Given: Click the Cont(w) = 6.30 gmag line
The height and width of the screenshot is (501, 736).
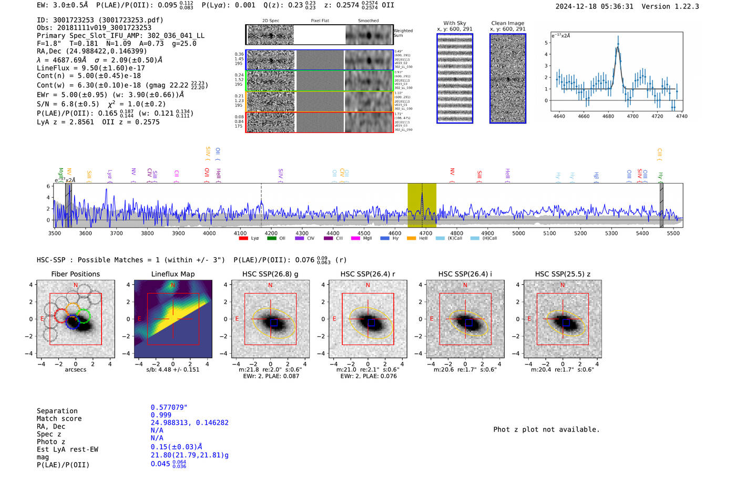Looking at the screenshot, I should pyautogui.click(x=122, y=85).
